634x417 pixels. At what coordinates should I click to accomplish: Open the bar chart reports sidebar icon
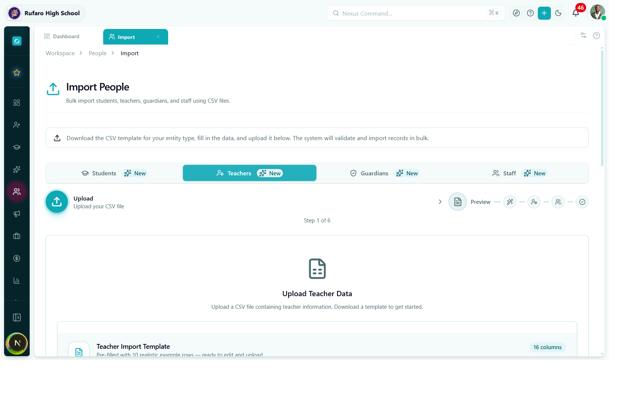[17, 281]
